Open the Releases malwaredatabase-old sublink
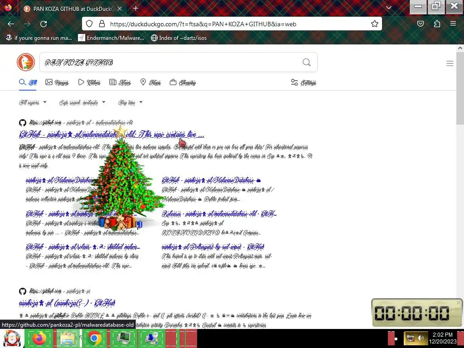 [x=219, y=214]
